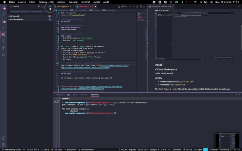
Task: Select the Visualizar readme.md preview tab
Action: 161,7
